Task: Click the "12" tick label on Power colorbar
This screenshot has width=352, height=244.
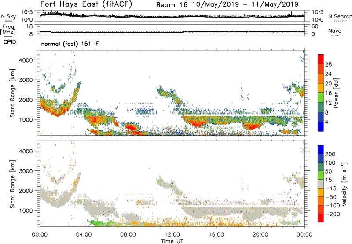Action: (328, 103)
